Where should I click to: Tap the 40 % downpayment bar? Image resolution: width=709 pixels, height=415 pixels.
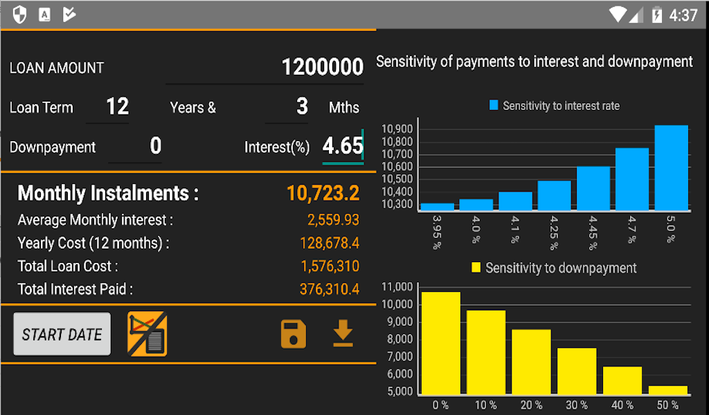(622, 380)
